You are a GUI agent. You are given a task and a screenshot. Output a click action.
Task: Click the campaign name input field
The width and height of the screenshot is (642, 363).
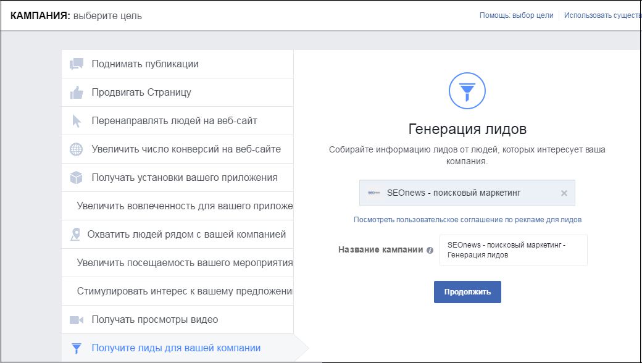pyautogui.click(x=514, y=249)
